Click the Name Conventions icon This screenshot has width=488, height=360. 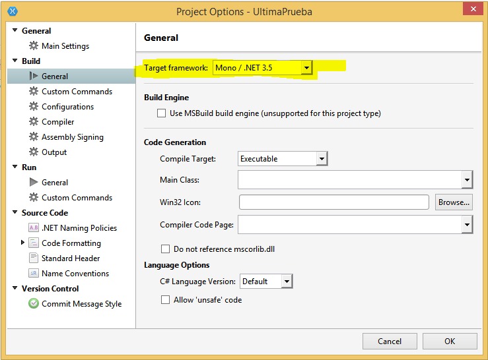[x=34, y=274]
